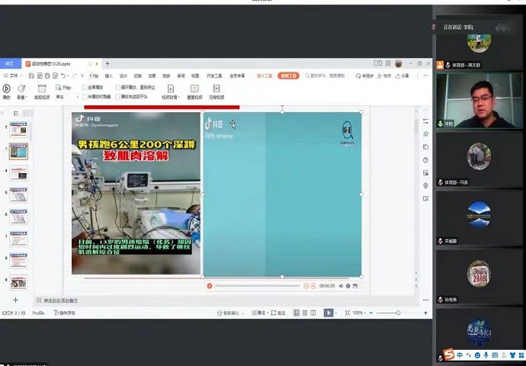Image resolution: width=526 pixels, height=366 pixels.
Task: Open the Crop Video tool
Action: click(41, 89)
